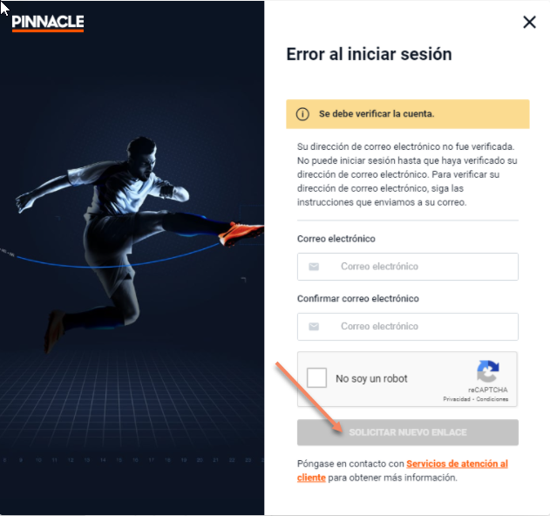Click the reCAPTCHA text under the logo

(x=487, y=390)
